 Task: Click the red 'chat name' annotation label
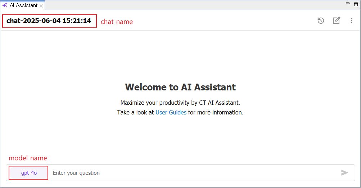(117, 22)
